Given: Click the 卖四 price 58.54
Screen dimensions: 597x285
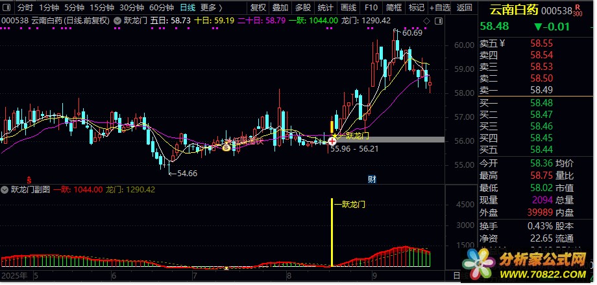Looking at the screenshot, I should click(541, 55).
